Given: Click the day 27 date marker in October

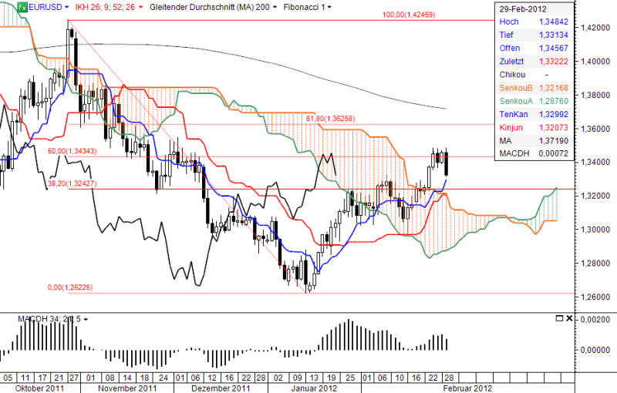Looking at the screenshot, I should point(74,378).
